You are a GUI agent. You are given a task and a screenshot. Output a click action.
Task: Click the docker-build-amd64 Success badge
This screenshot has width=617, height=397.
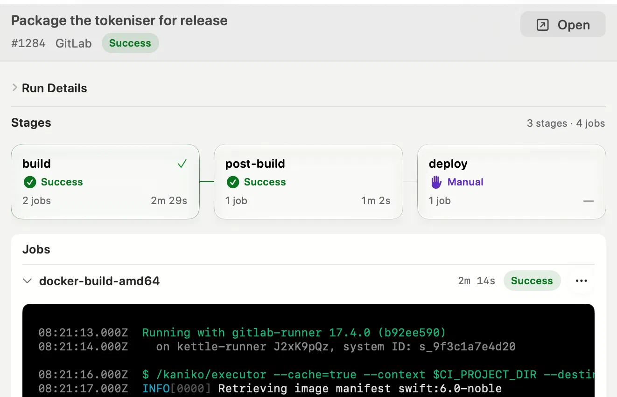532,281
